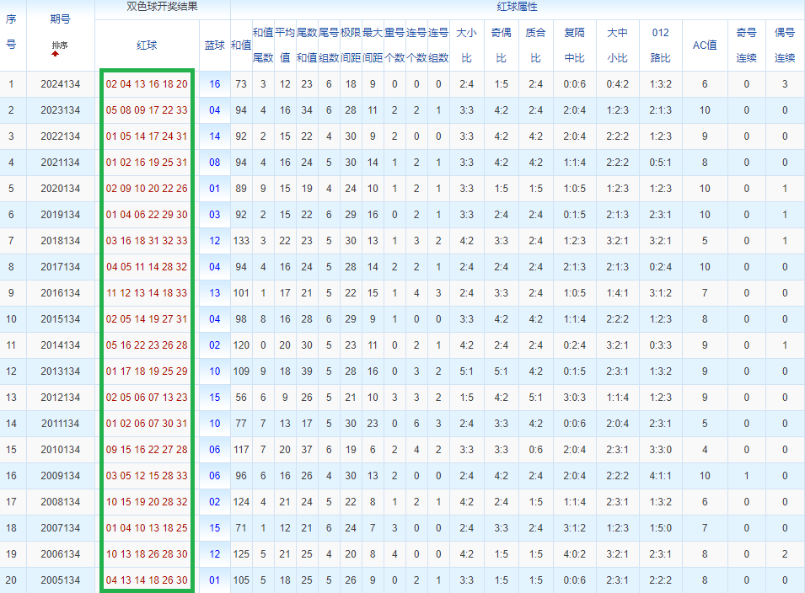Click red balls 01 02 06 07 30 31
Screen dimensions: 805x593
(147, 424)
